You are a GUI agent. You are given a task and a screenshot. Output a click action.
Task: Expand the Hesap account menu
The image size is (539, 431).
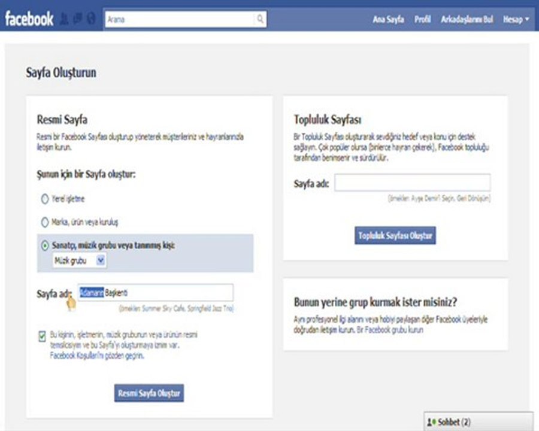(516, 19)
